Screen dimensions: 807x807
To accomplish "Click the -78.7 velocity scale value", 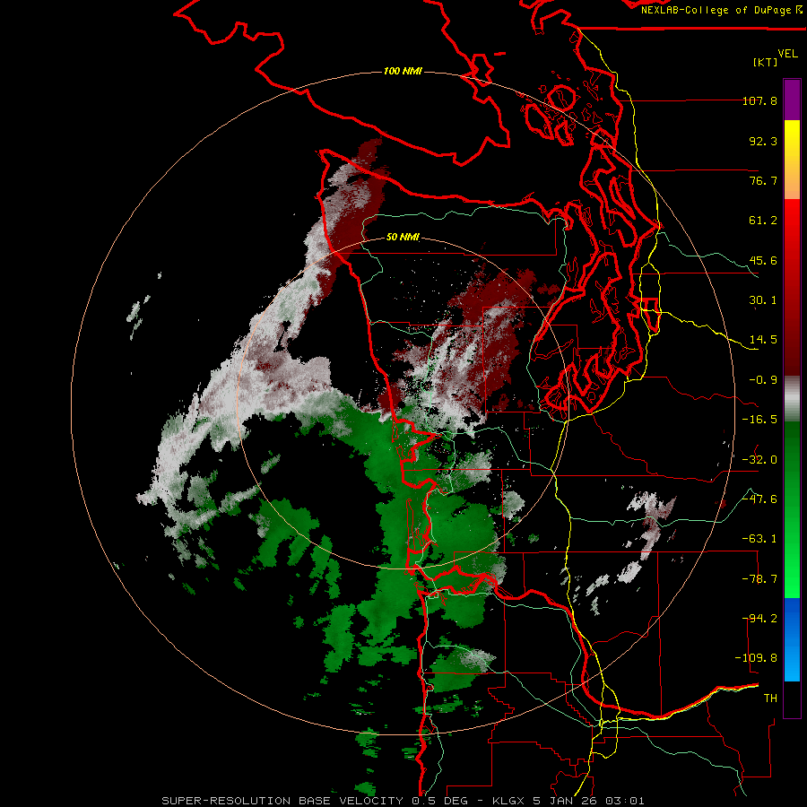I will click(x=759, y=579).
